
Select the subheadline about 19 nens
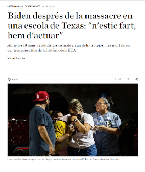[69, 48]
